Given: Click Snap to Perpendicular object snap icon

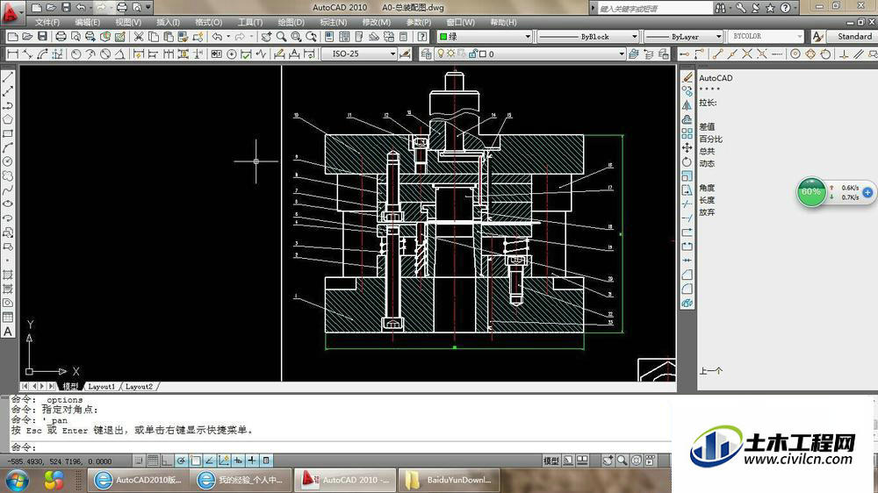Looking at the screenshot, I should tap(843, 54).
